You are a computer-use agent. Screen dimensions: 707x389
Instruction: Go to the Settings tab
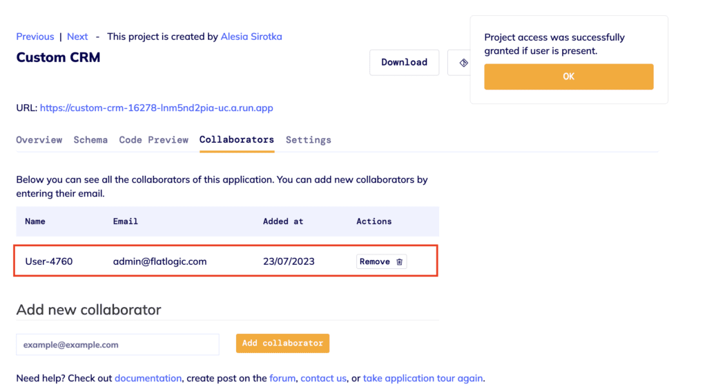(309, 140)
